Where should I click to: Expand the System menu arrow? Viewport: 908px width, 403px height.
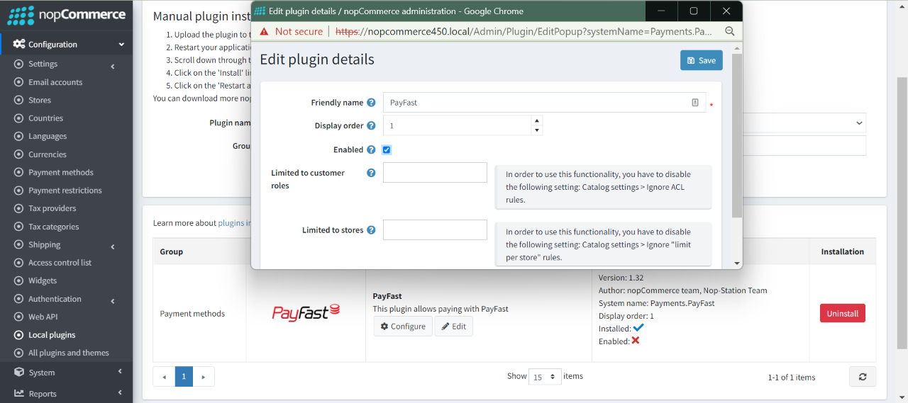(120, 372)
